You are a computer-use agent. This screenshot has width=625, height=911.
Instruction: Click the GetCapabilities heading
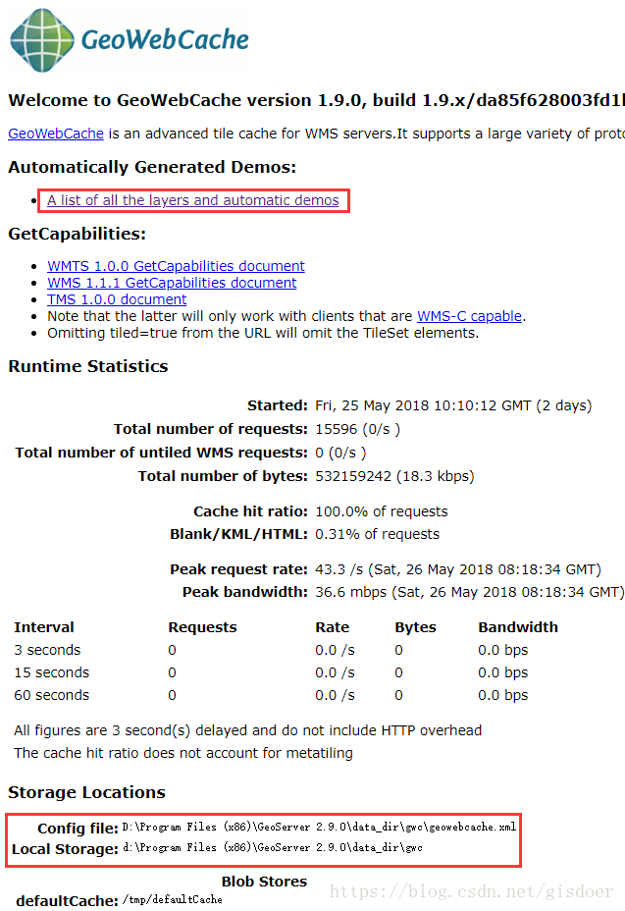point(78,234)
